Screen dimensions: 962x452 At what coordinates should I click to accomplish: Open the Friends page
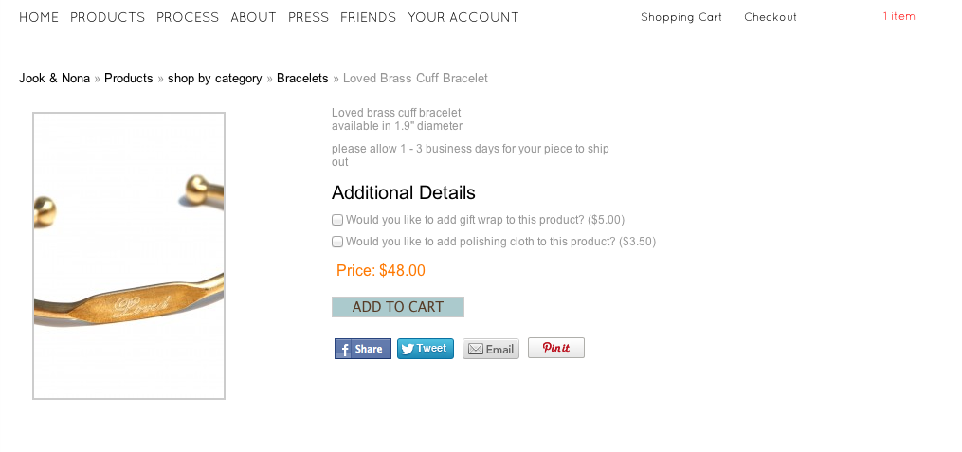point(368,17)
